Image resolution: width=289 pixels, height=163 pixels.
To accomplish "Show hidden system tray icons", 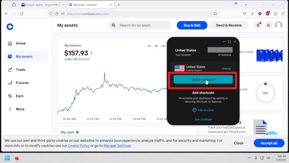I will pos(249,158).
